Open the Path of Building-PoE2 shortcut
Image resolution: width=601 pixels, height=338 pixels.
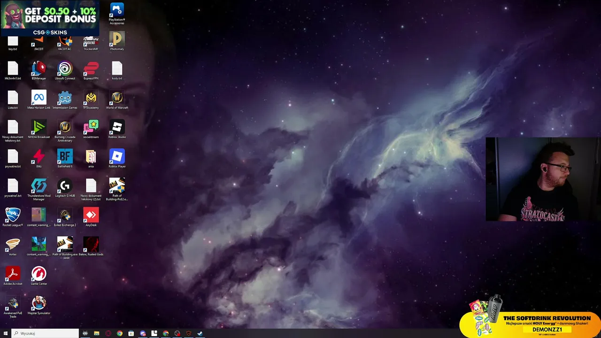point(117,190)
